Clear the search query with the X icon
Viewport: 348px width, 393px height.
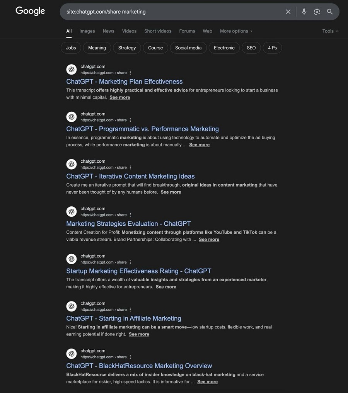(x=288, y=12)
